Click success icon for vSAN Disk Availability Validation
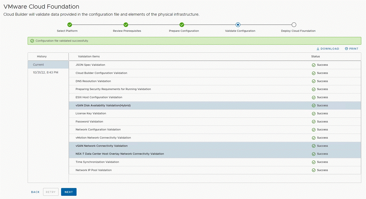Screen dimensions: 366x199 click(x=314, y=105)
